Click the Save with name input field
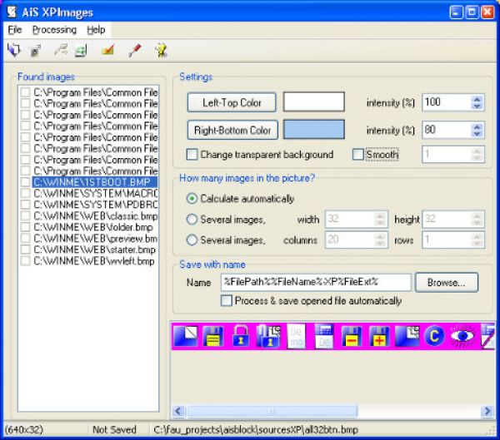Image resolution: width=500 pixels, height=440 pixels. (x=315, y=282)
